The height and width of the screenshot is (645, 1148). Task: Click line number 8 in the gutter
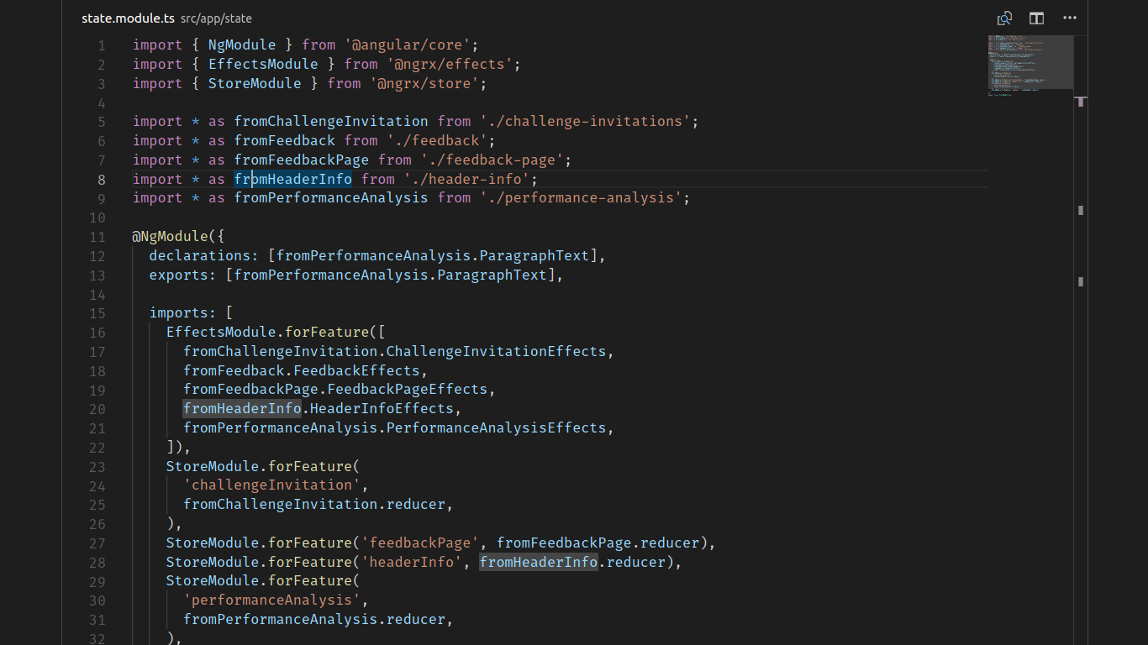tap(102, 180)
